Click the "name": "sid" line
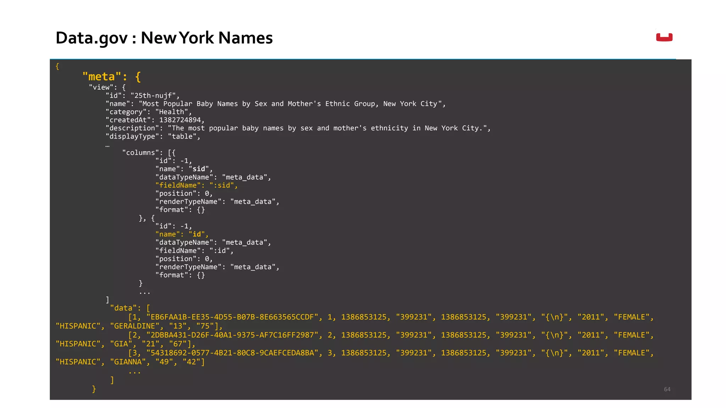726x408 pixels. coord(184,169)
